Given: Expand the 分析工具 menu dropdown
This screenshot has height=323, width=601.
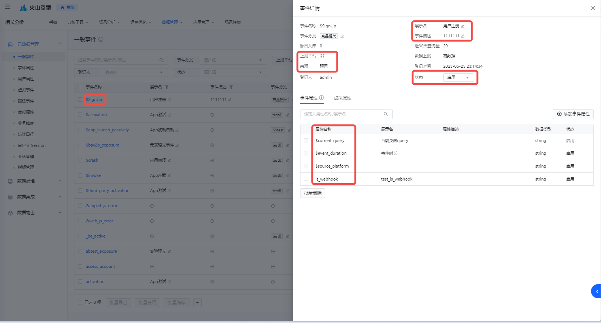Looking at the screenshot, I should (x=78, y=22).
